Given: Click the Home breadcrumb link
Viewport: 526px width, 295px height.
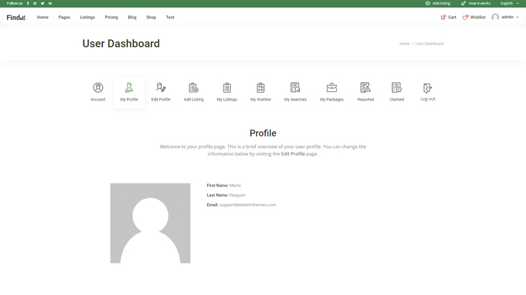Looking at the screenshot, I should (x=404, y=44).
